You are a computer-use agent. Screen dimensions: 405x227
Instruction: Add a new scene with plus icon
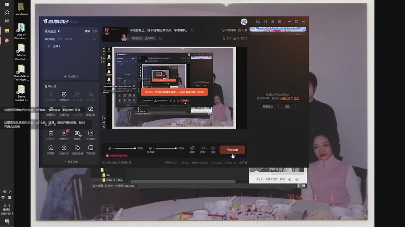point(95,39)
